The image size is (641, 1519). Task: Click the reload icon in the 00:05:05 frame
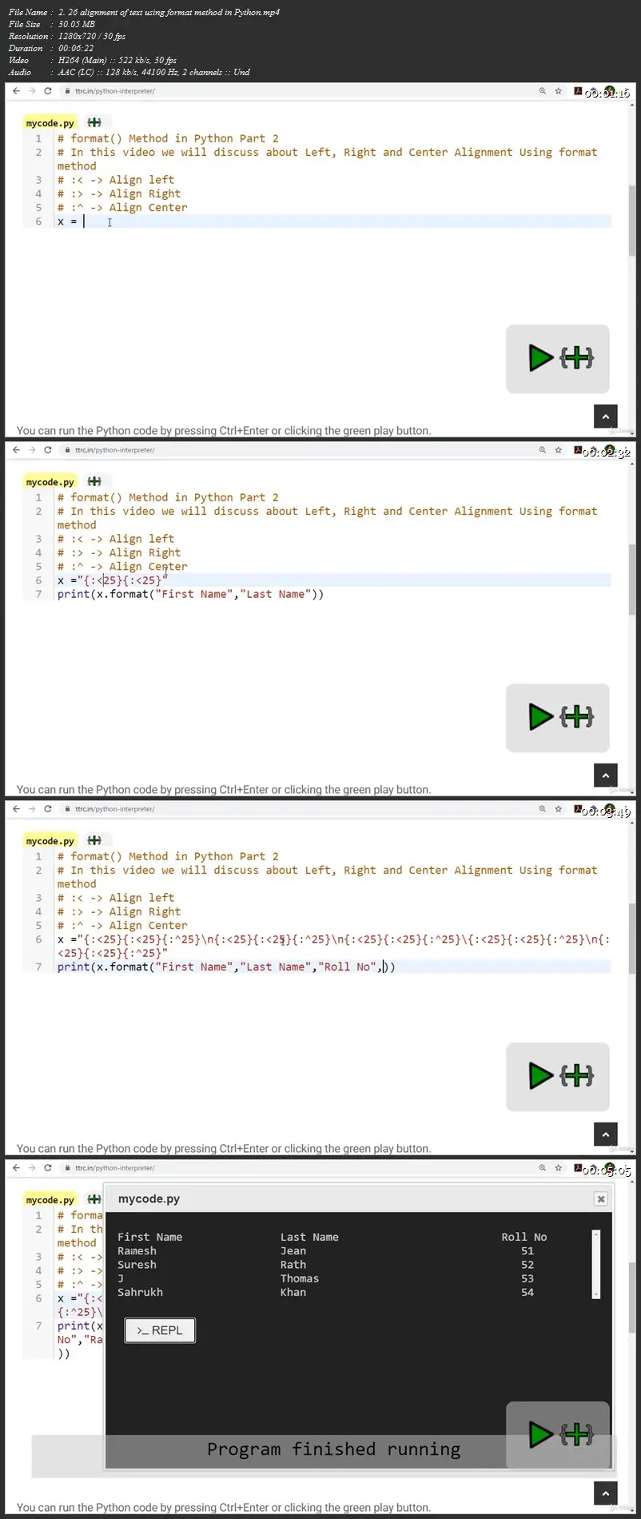tap(48, 1168)
